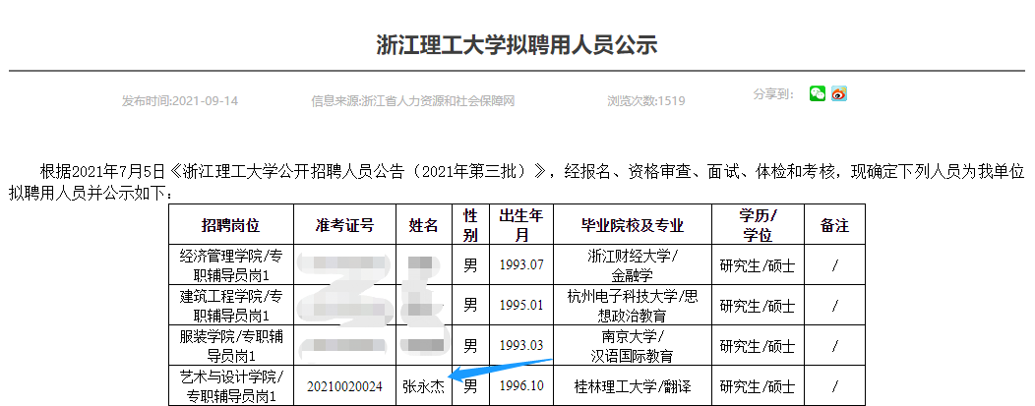Select cell 服装学院/专职辅导员岗1
This screenshot has height=406, width=1035.
tap(230, 345)
